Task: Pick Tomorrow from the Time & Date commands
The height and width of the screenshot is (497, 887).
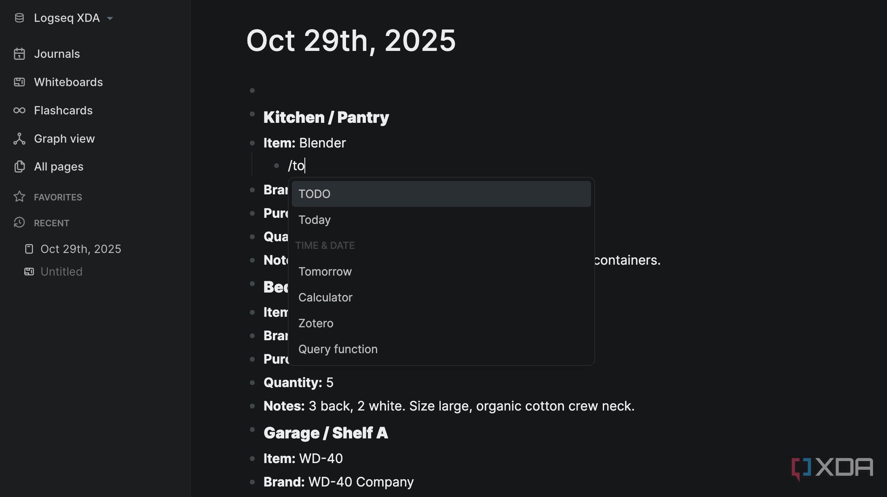Action: pyautogui.click(x=325, y=272)
